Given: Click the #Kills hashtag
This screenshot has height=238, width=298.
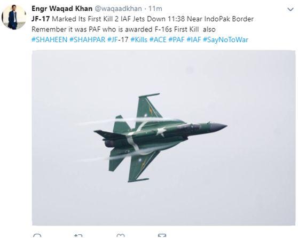Looking at the screenshot, I should [139, 39].
